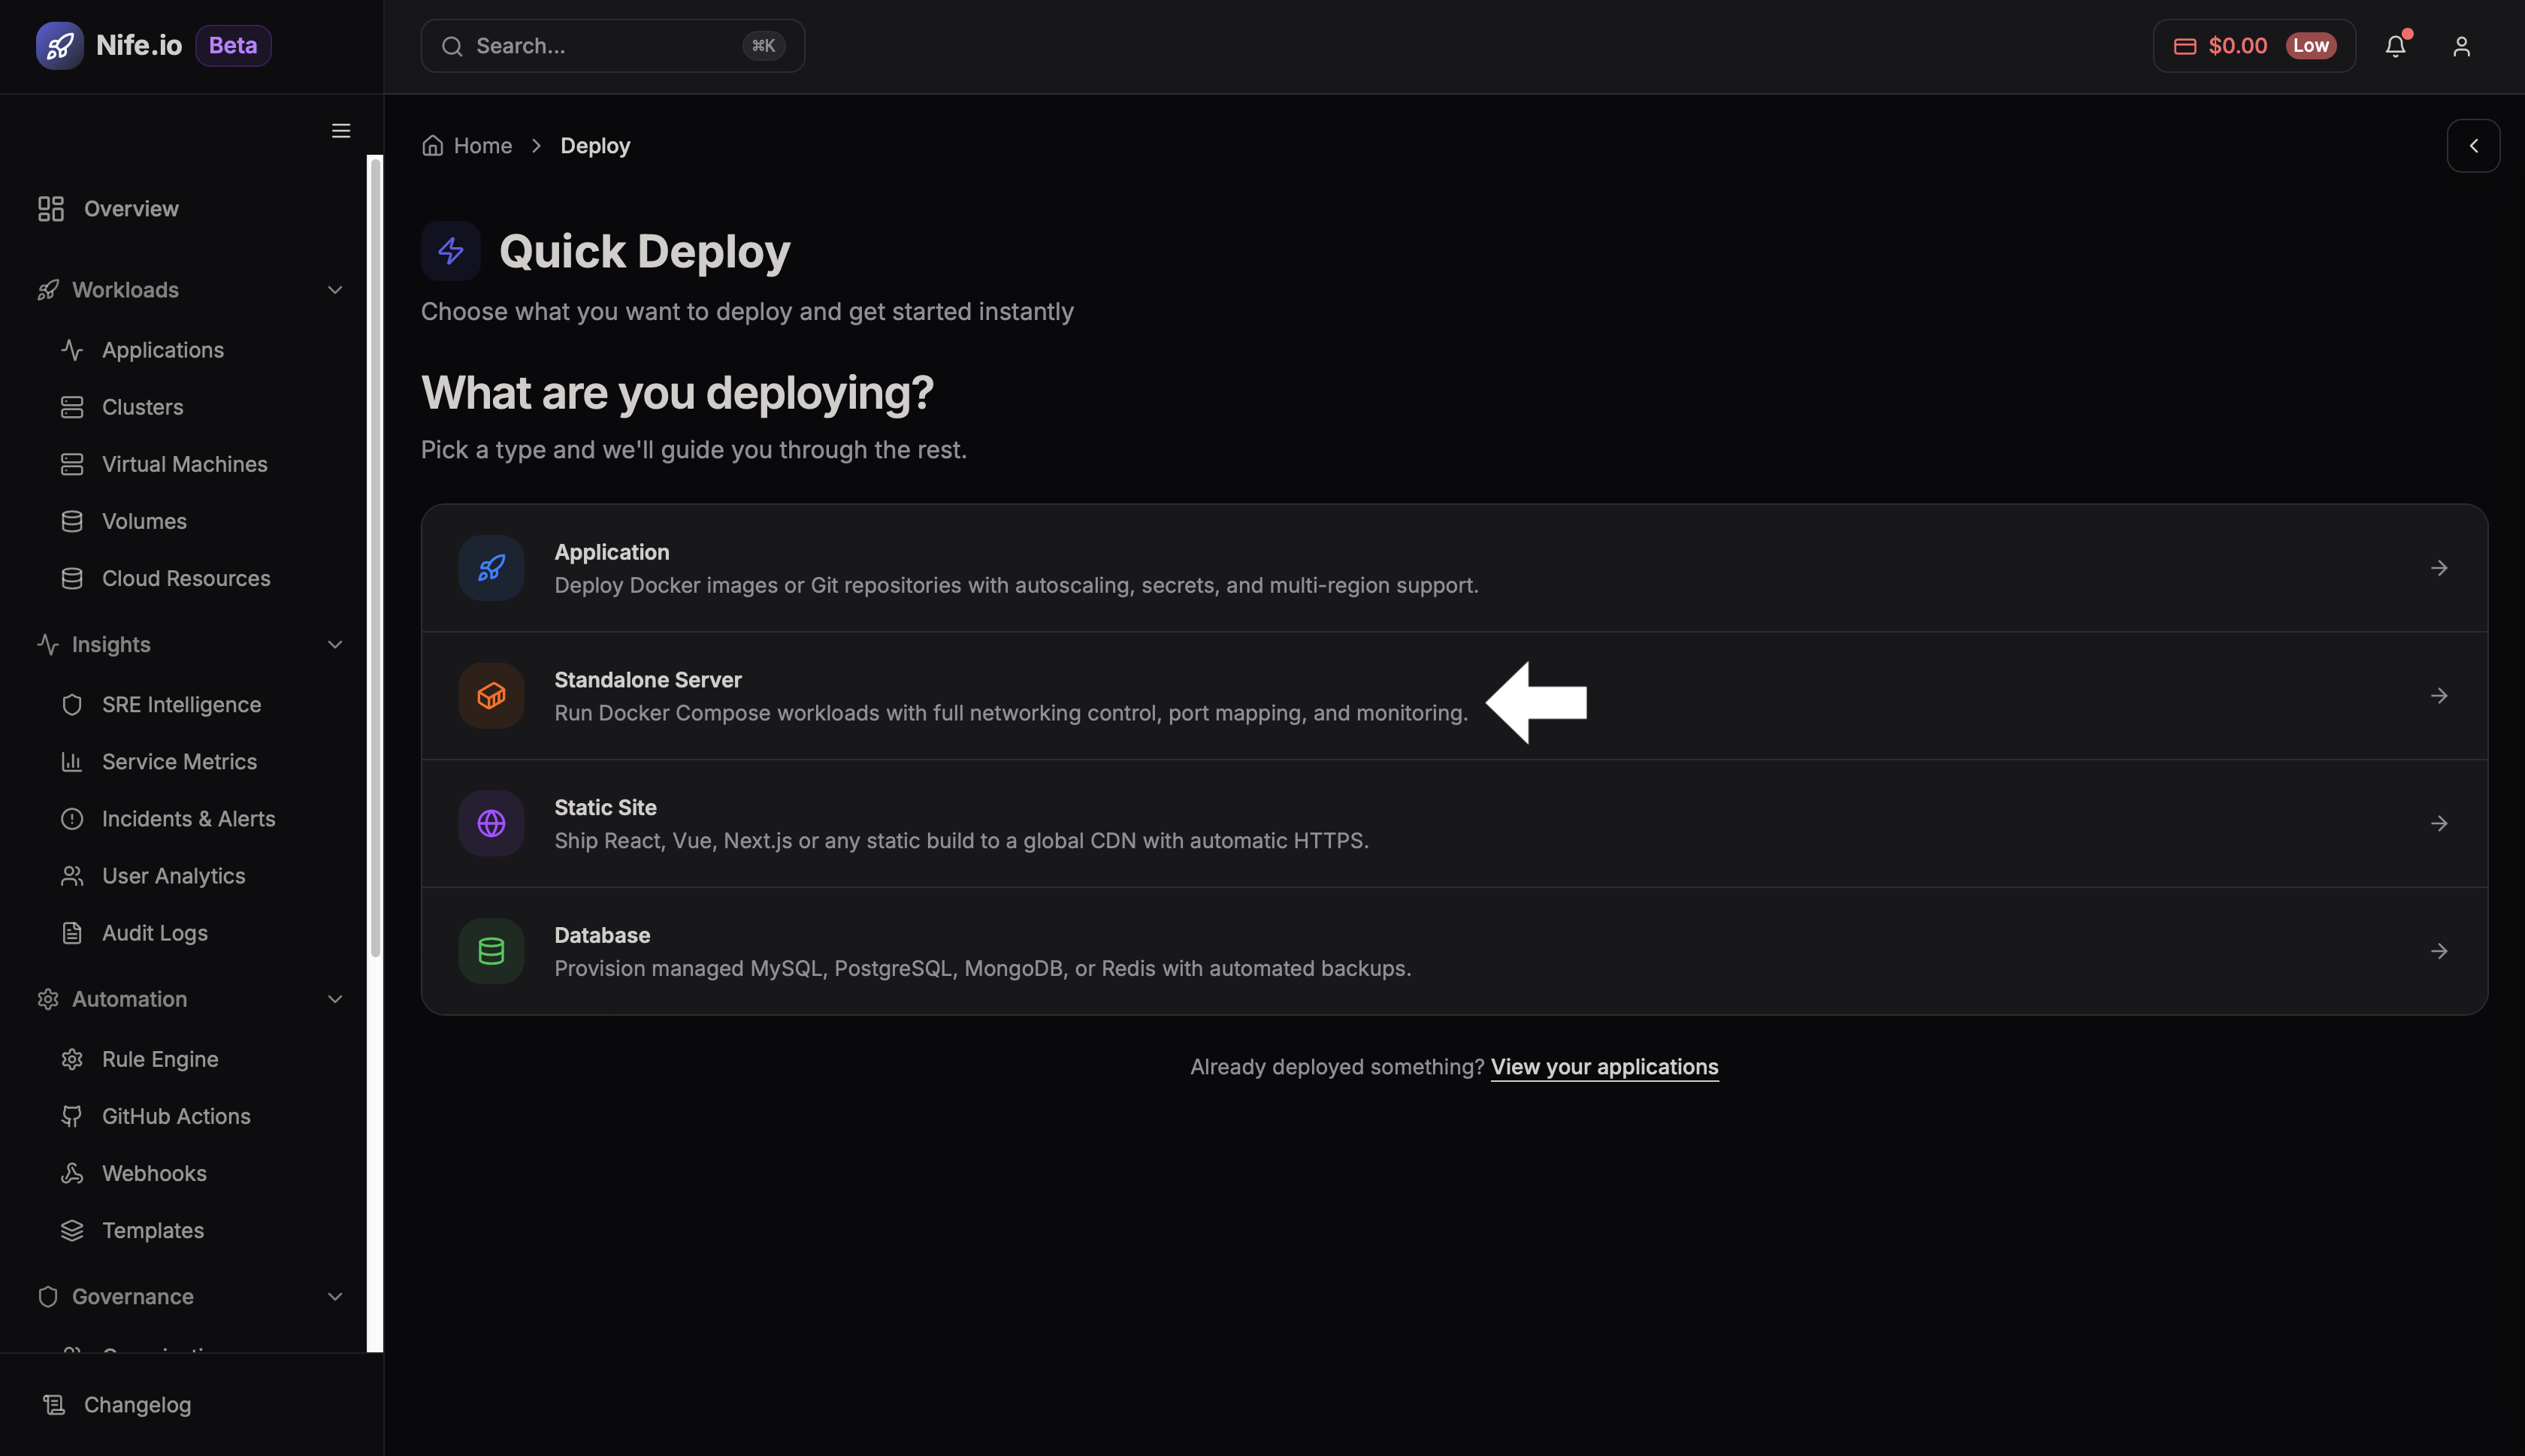This screenshot has height=1456, width=2525.
Task: Collapse the Insights section
Action: (x=334, y=644)
